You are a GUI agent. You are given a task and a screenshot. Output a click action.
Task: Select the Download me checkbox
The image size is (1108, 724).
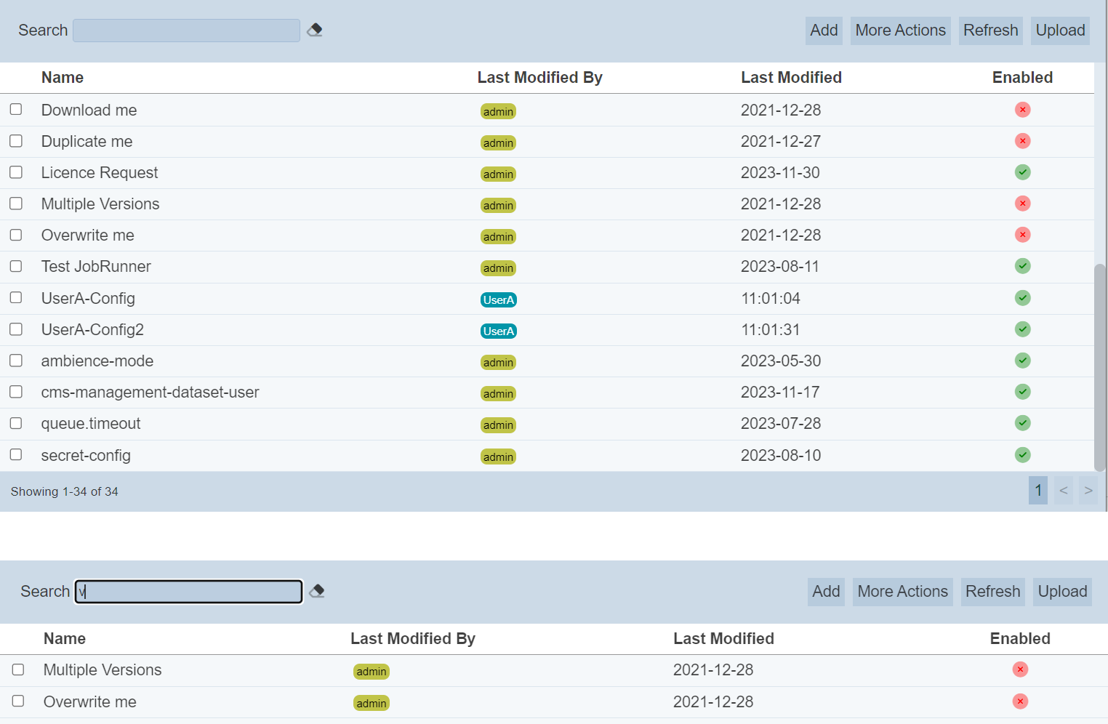[16, 109]
